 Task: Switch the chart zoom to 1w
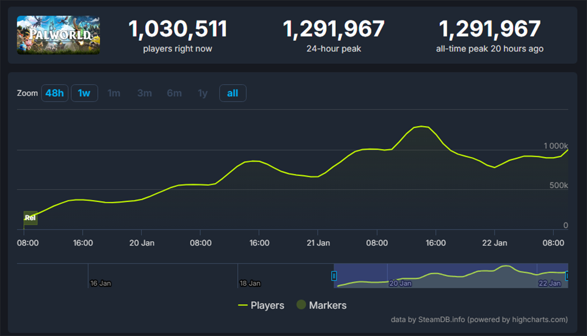84,93
